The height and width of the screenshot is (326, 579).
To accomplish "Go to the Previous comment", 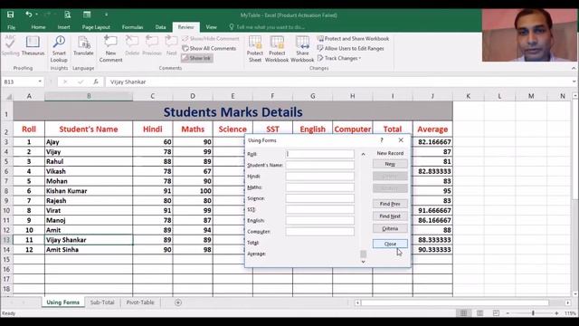I will [x=152, y=46].
